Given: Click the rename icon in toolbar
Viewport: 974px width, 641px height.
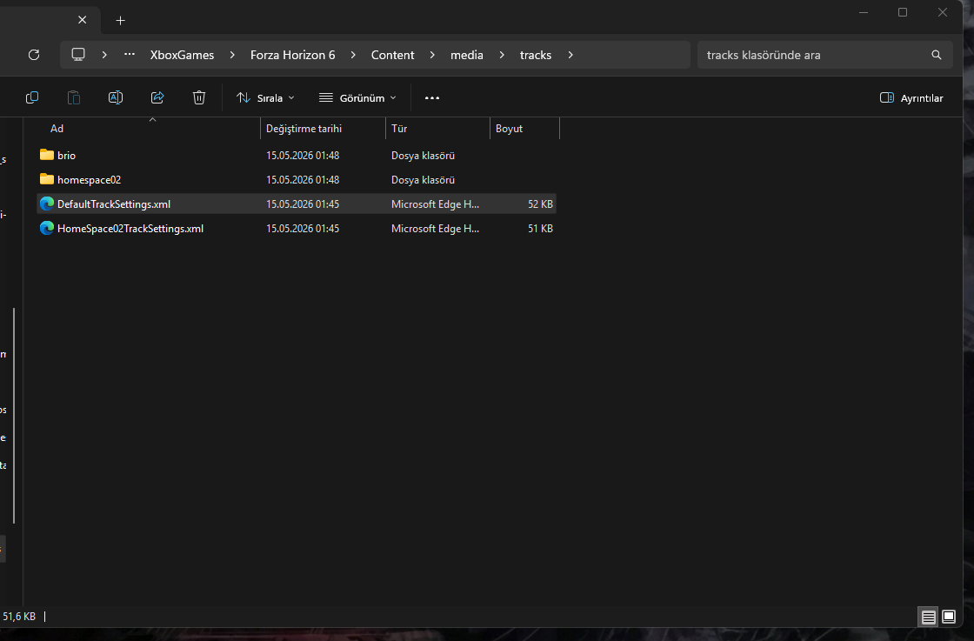Looking at the screenshot, I should click(x=116, y=97).
